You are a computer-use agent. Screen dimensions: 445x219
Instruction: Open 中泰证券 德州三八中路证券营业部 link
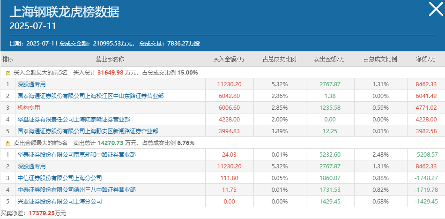click(76, 190)
